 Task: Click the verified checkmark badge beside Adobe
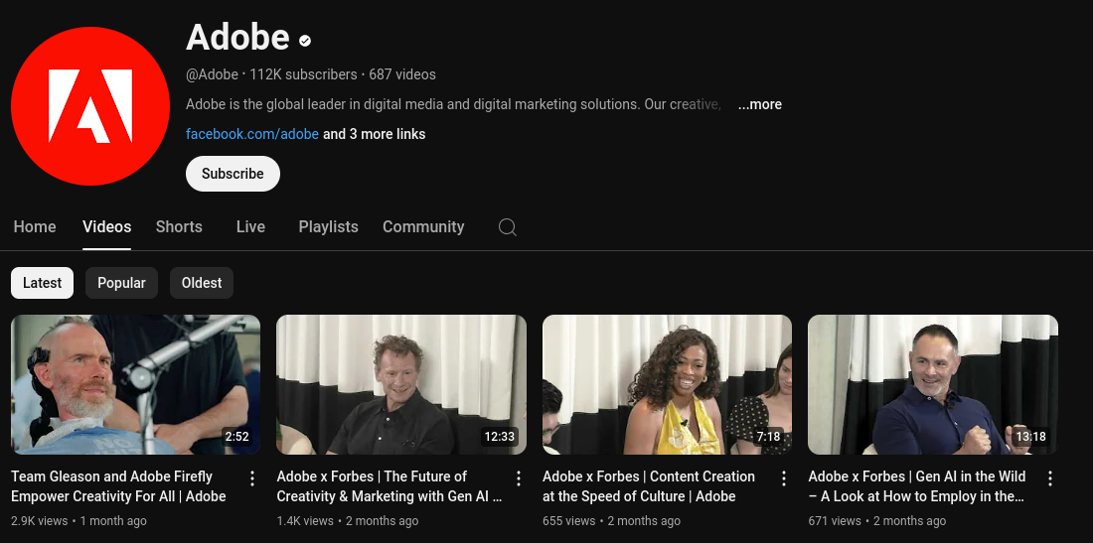(x=305, y=41)
